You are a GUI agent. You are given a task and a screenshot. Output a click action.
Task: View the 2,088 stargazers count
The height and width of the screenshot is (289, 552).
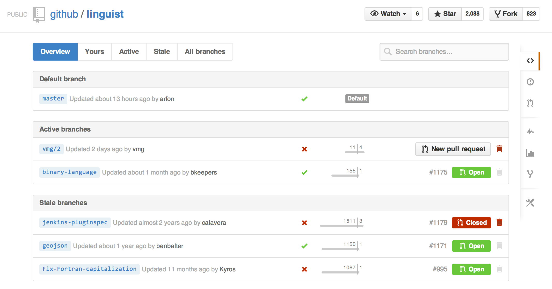click(x=473, y=14)
